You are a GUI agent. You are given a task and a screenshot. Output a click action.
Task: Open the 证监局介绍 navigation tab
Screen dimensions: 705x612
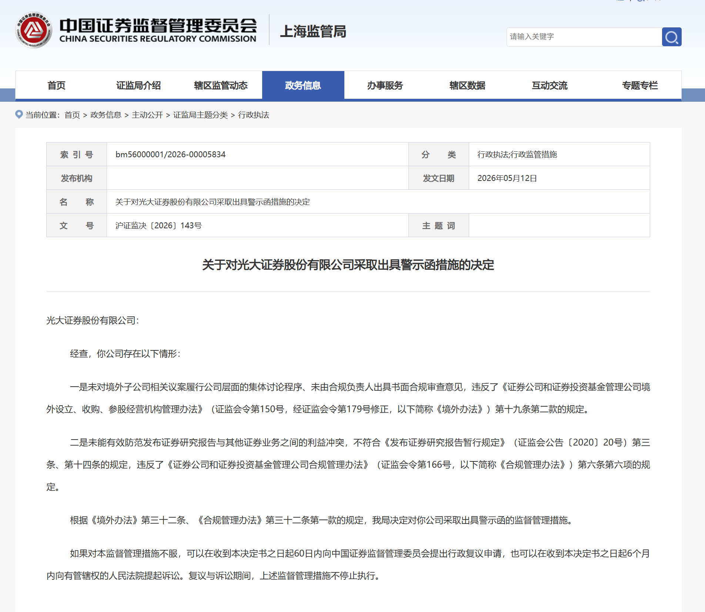point(138,85)
